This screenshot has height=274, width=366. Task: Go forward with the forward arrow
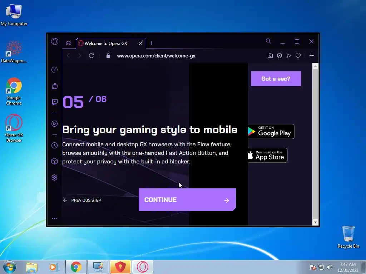pos(80,56)
